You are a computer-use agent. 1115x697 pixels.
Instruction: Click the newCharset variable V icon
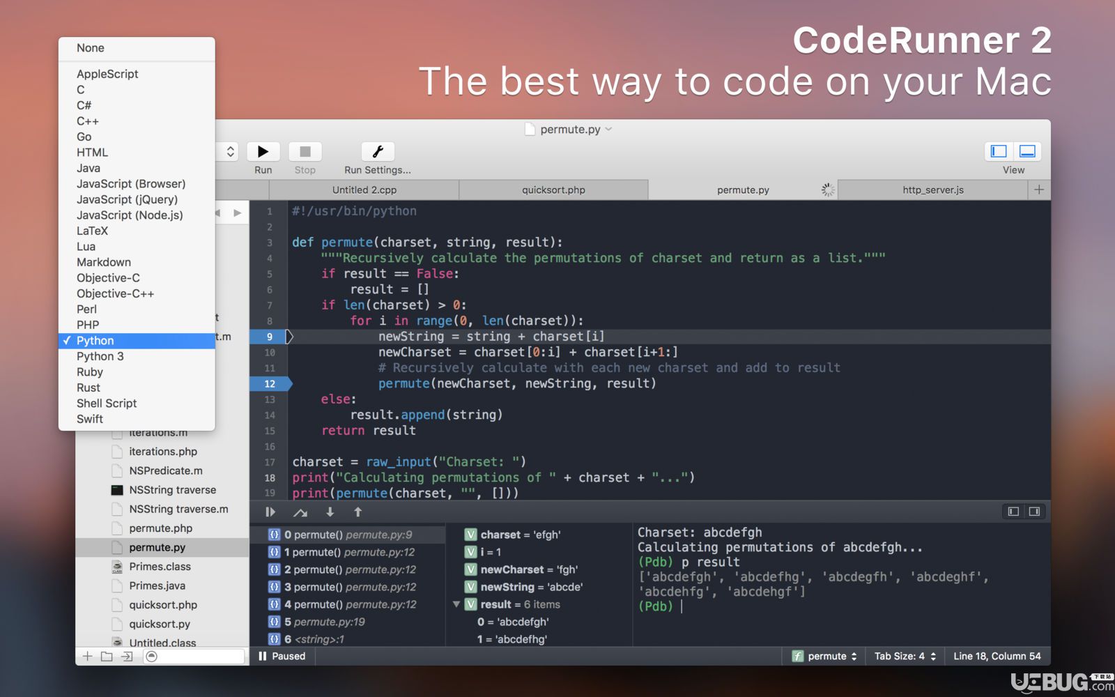coord(471,569)
